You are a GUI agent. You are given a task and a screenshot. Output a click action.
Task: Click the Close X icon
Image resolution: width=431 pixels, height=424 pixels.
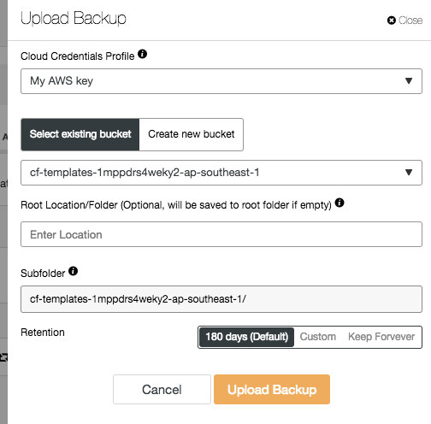[x=392, y=21]
